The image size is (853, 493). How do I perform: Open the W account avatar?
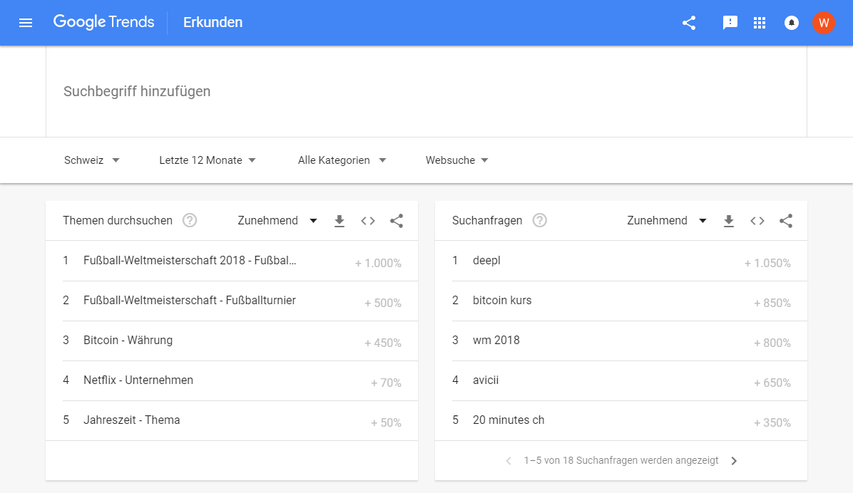(x=823, y=22)
